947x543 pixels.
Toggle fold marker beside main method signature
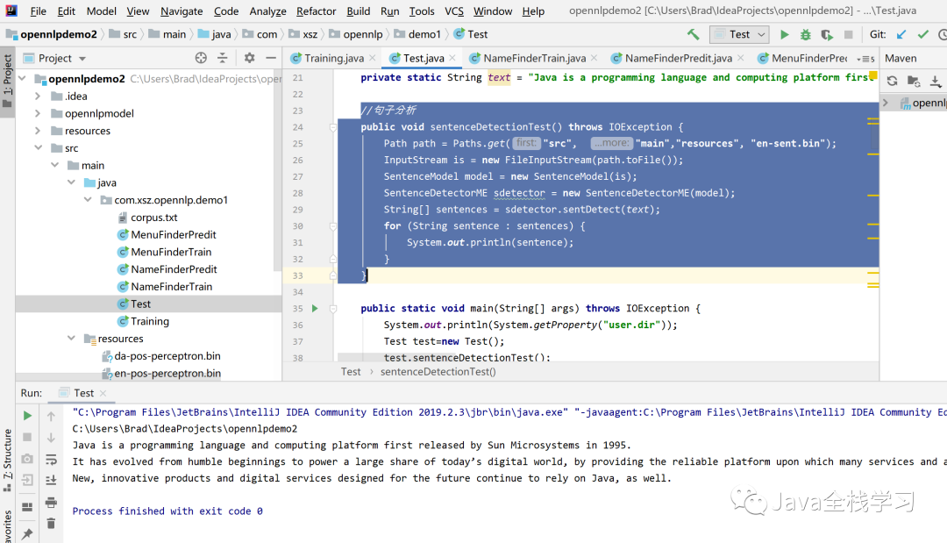(333, 309)
